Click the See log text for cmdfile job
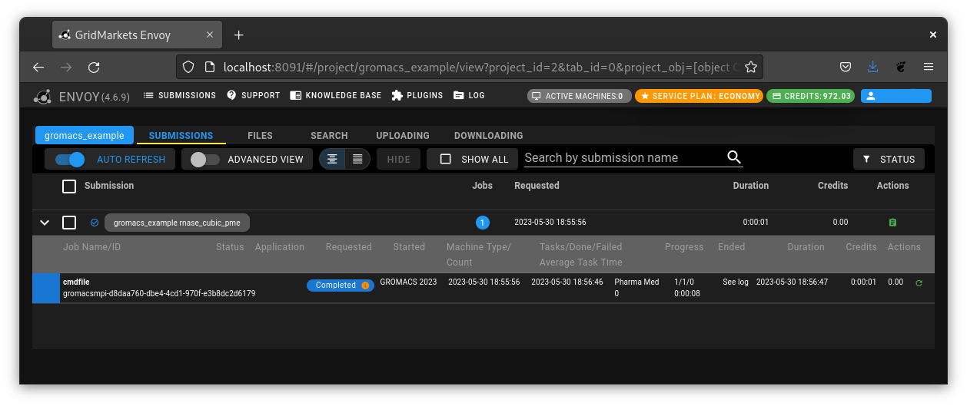967x406 pixels. 736,282
